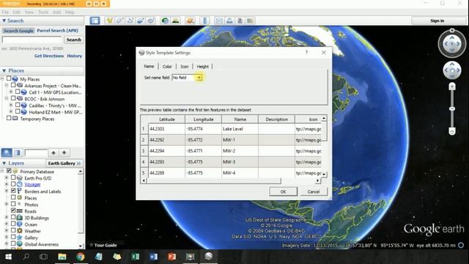Check the My Places checkbox
Screen dimensions: 469x264
click(x=9, y=78)
